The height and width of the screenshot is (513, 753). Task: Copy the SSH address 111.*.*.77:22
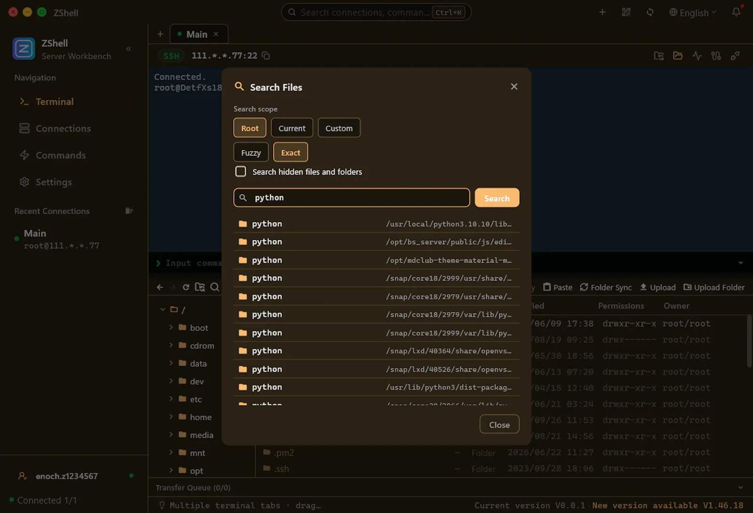(266, 56)
